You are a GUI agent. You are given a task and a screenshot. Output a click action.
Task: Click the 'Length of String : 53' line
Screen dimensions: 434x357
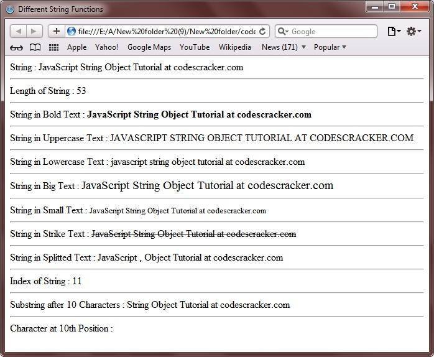(48, 91)
